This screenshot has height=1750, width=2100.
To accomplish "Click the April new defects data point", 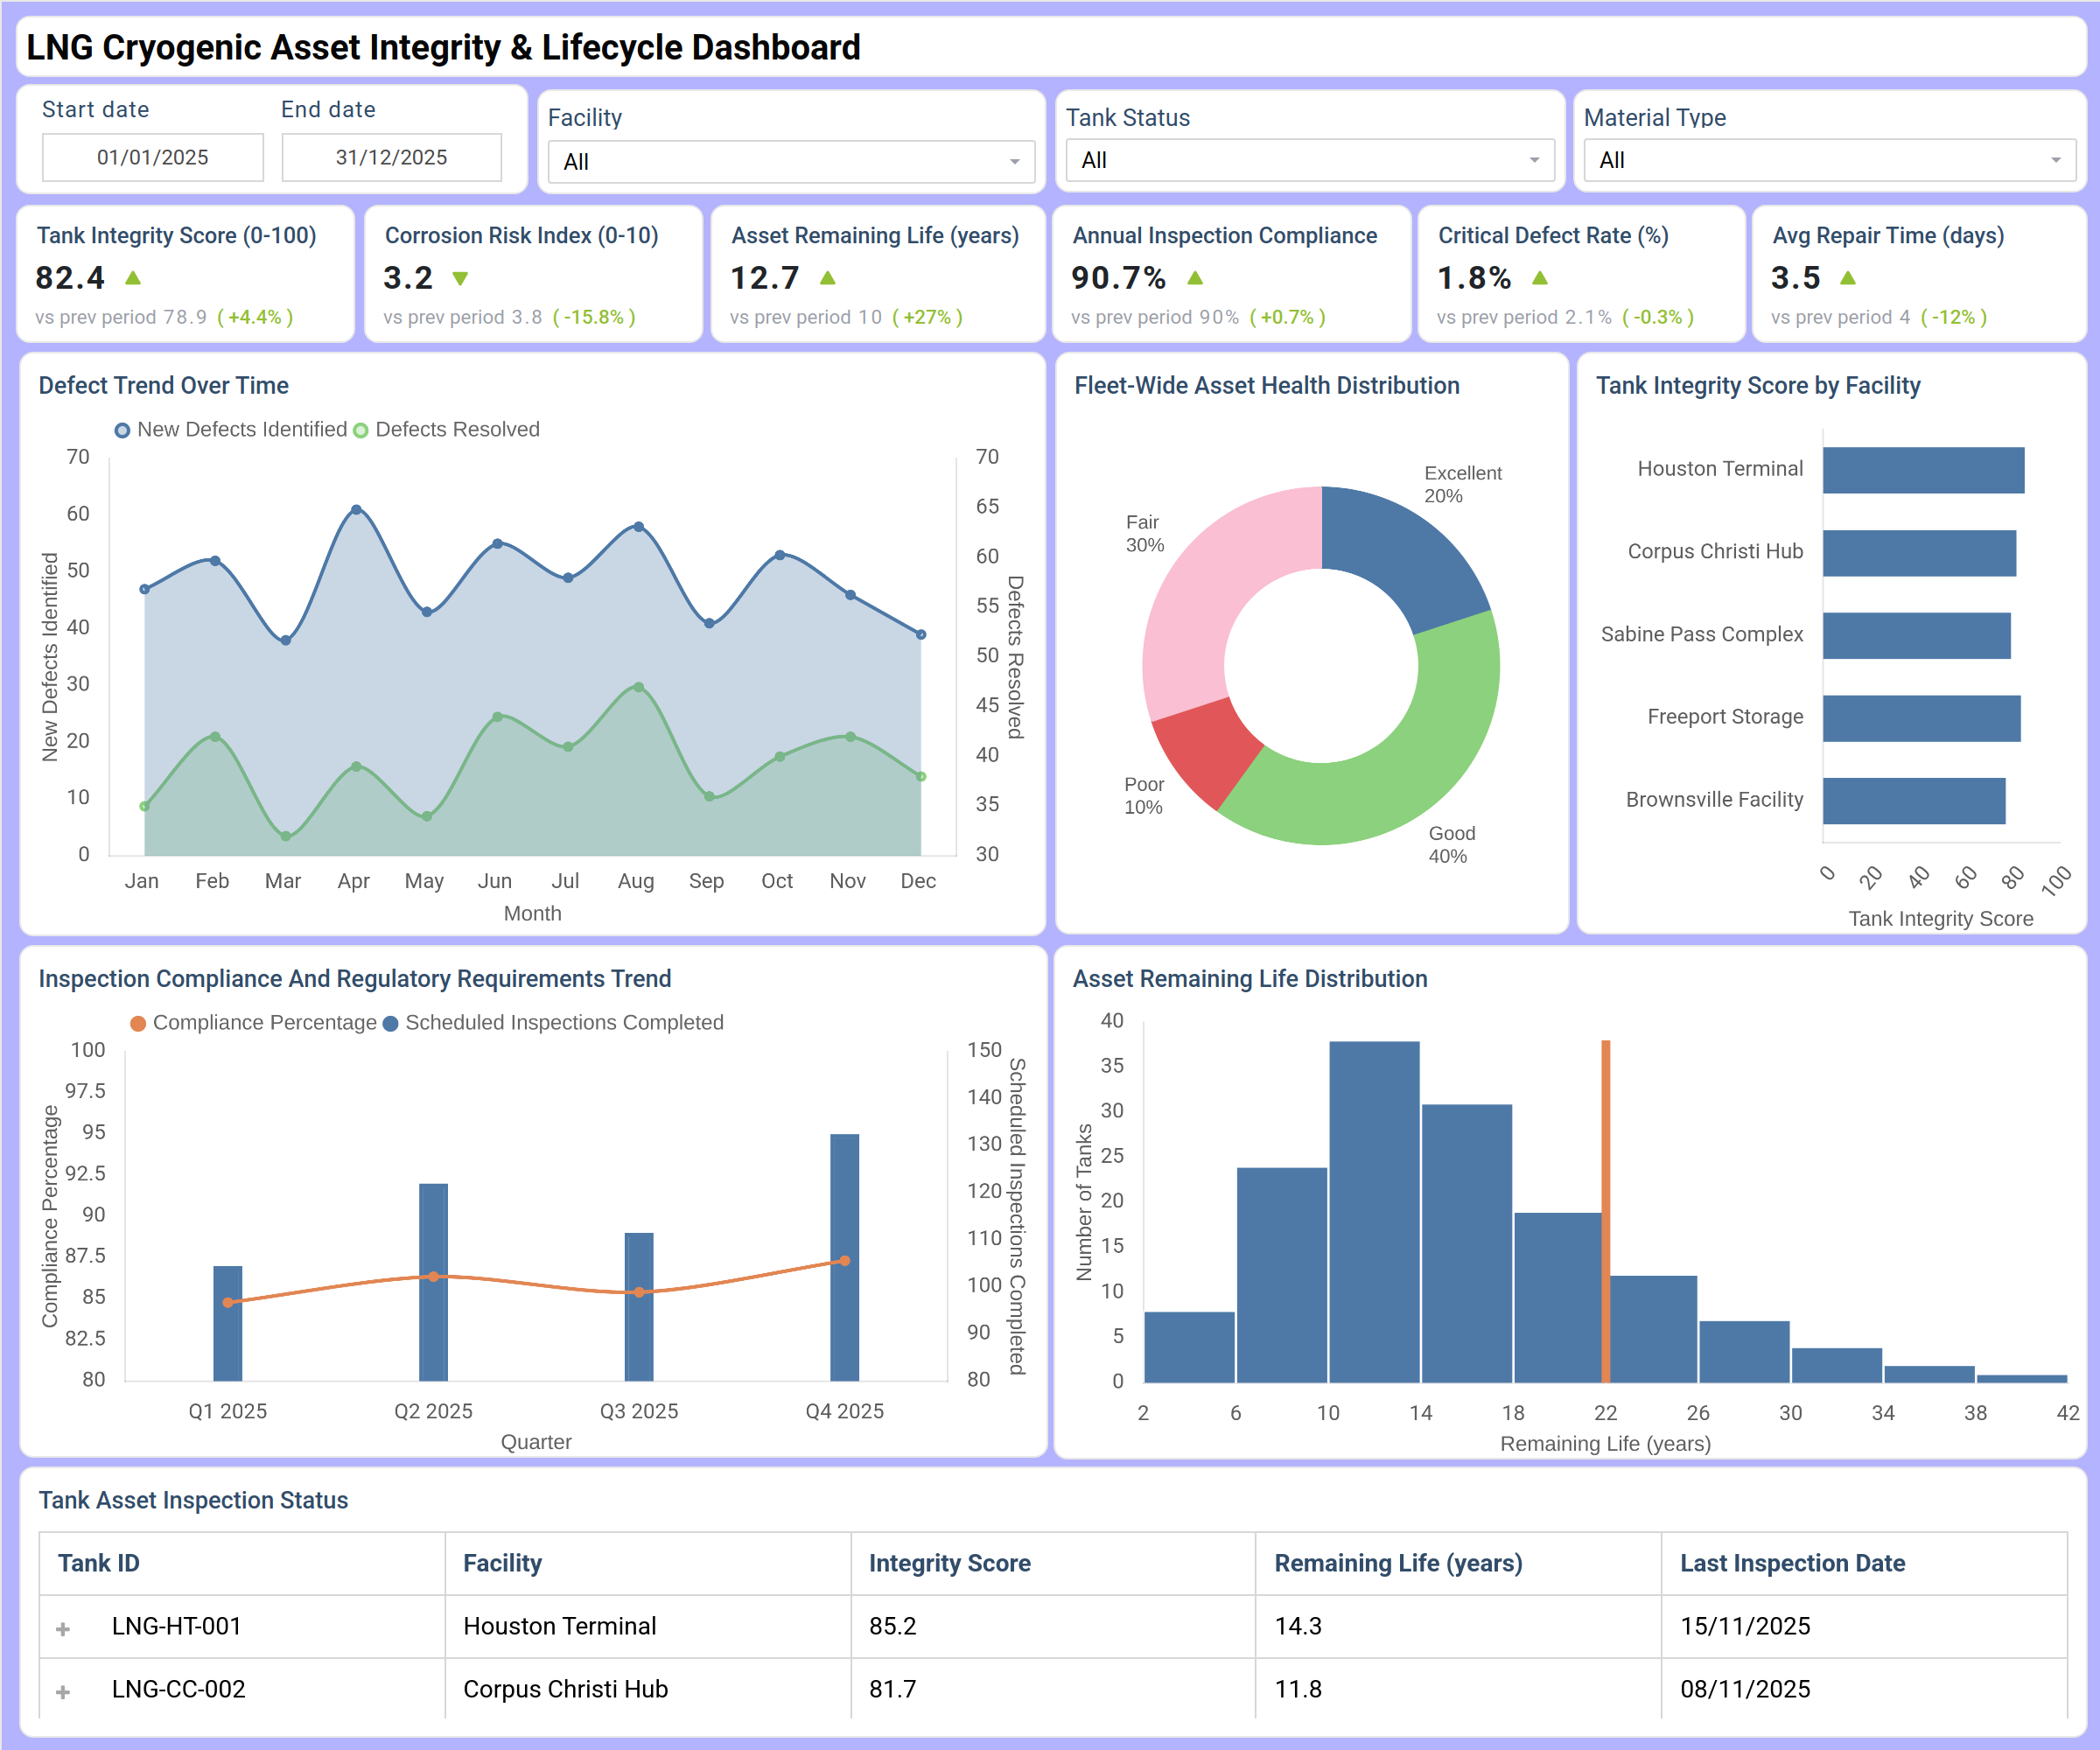I will 357,510.
